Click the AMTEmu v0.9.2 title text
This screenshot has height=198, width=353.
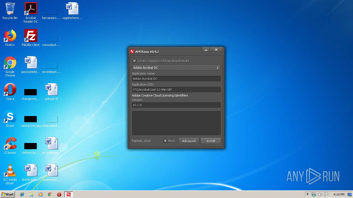click(x=147, y=51)
